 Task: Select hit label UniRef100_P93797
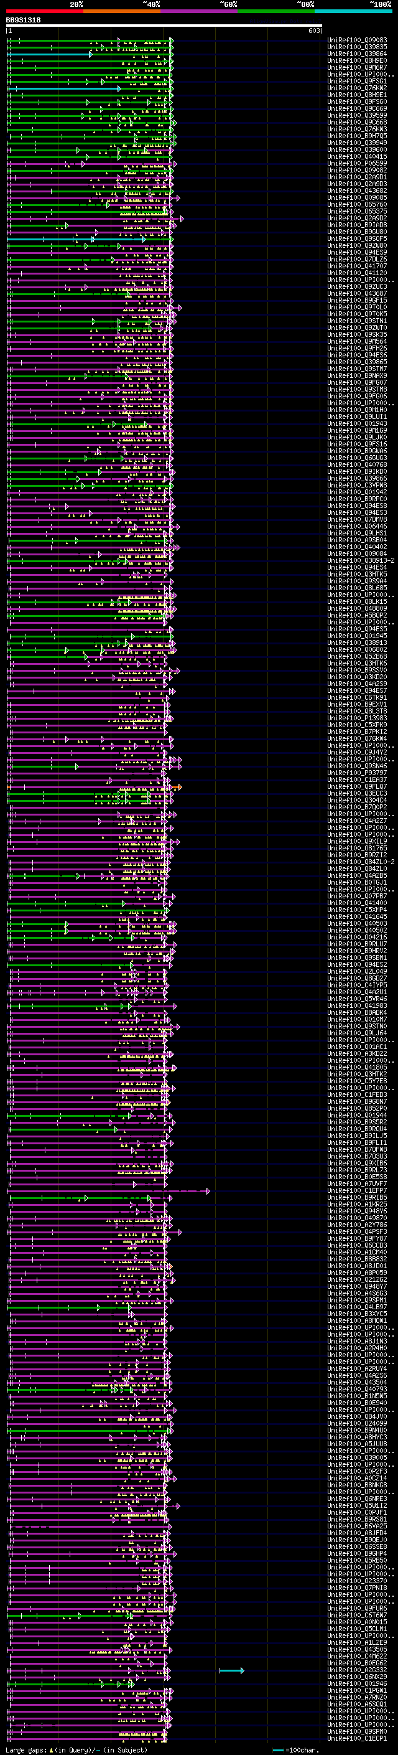(x=357, y=773)
